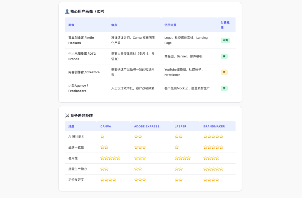Click Jasper's stars for 易用性
The width and height of the screenshot is (302, 198).
(183, 158)
